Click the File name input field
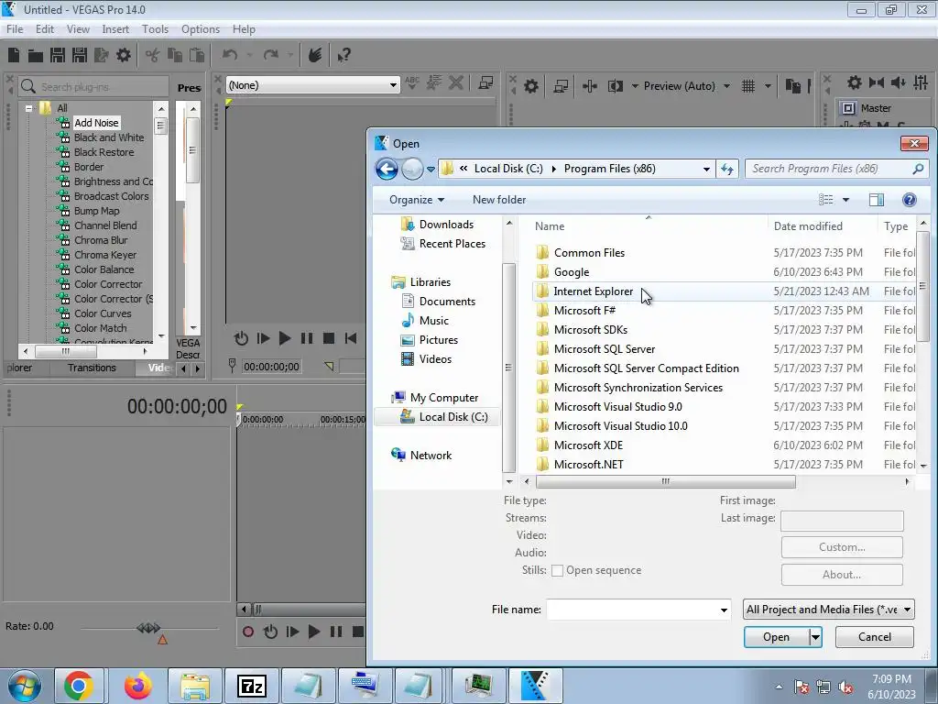This screenshot has height=704, width=938. click(x=632, y=610)
